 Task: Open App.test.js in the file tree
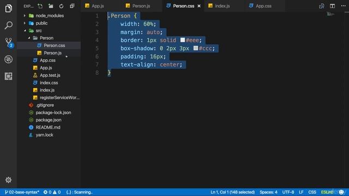pos(49,75)
